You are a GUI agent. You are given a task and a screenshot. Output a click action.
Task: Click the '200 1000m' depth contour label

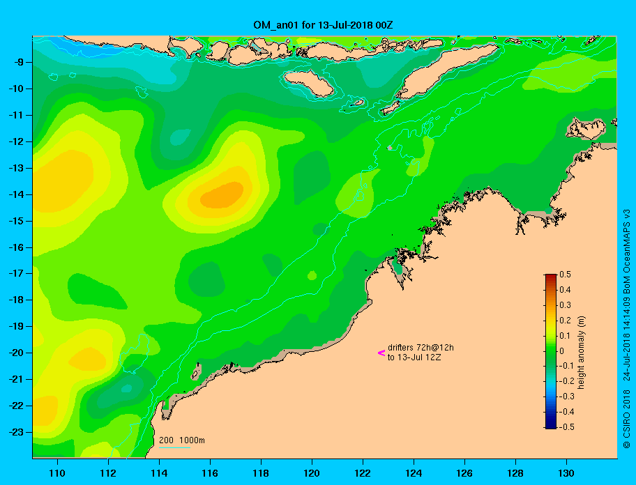[182, 440]
